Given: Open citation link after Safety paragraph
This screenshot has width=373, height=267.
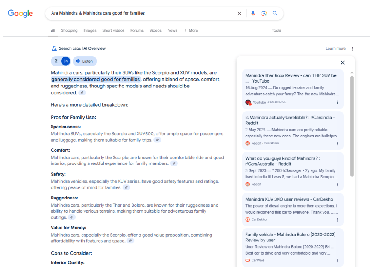Looking at the screenshot, I should pos(126,187).
